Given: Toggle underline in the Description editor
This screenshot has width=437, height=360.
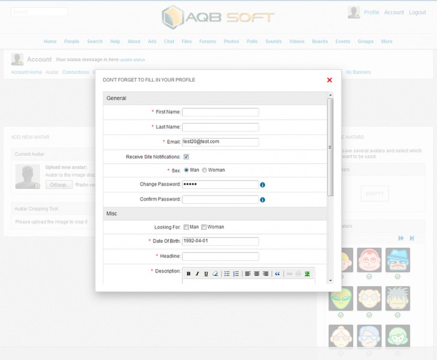Looking at the screenshot, I should pyautogui.click(x=206, y=274).
